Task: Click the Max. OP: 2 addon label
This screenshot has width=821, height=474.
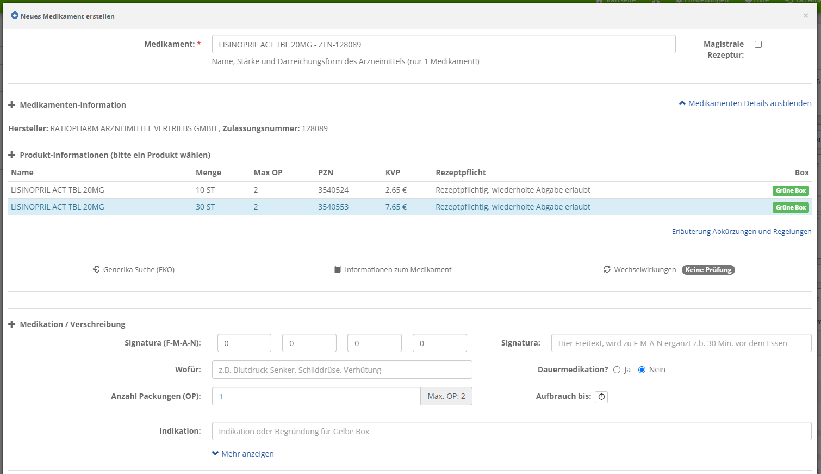Action: 446,396
